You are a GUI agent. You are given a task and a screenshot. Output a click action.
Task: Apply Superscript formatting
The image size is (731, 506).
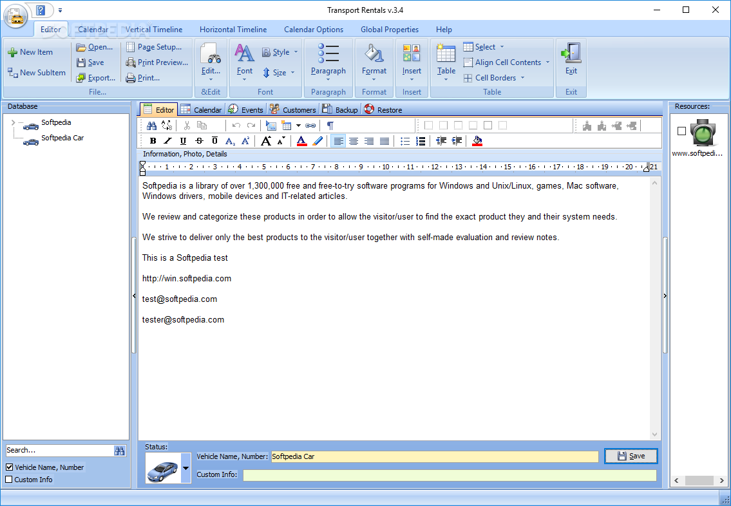click(x=245, y=141)
